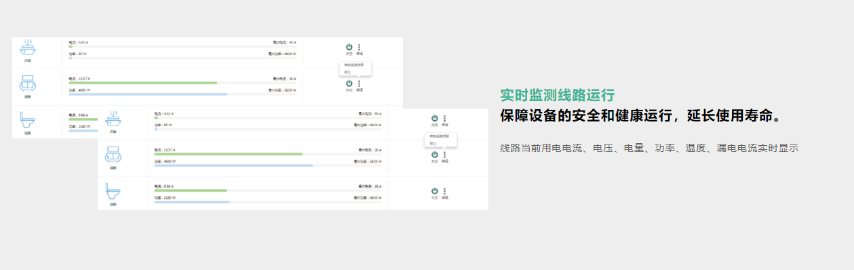The height and width of the screenshot is (270, 854).
Task: Click the bold line '保障设备的安全和健康运行'
Action: (586, 116)
